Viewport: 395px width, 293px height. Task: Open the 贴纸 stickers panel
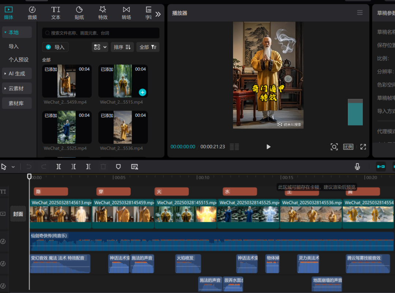pos(79,13)
